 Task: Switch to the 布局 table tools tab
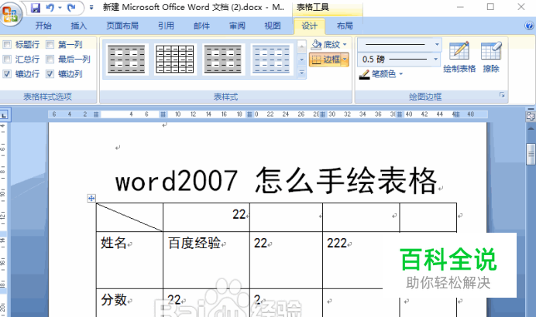tap(345, 26)
